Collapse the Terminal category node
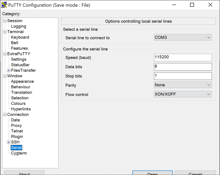220x175 pixels. (5, 32)
